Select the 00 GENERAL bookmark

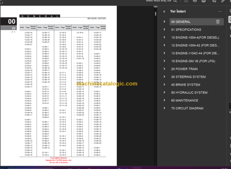181,22
